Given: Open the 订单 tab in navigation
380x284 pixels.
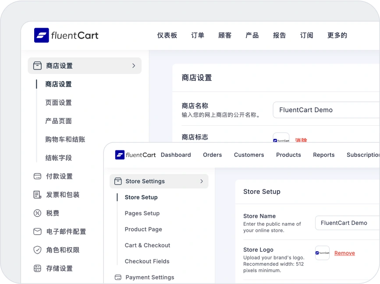Looking at the screenshot, I should coord(198,35).
